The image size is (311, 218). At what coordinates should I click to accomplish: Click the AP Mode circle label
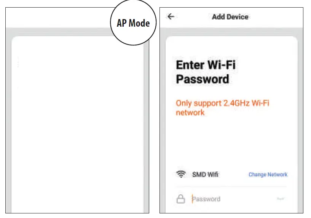tap(133, 23)
